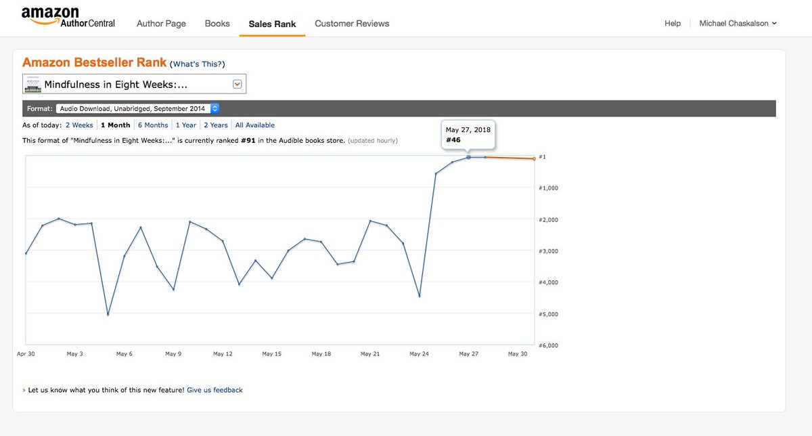Select the 1 Month range
812x436 pixels.
pos(116,125)
